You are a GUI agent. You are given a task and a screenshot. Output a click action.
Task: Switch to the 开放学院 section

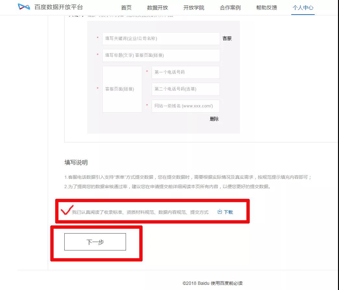tap(194, 7)
